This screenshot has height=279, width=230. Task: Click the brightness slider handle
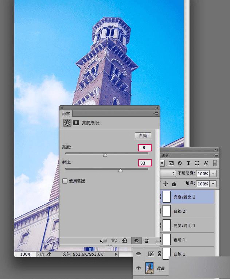pyautogui.click(x=105, y=155)
